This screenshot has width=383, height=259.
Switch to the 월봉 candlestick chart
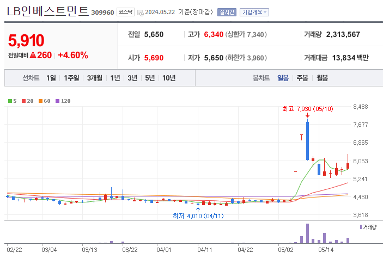322,78
